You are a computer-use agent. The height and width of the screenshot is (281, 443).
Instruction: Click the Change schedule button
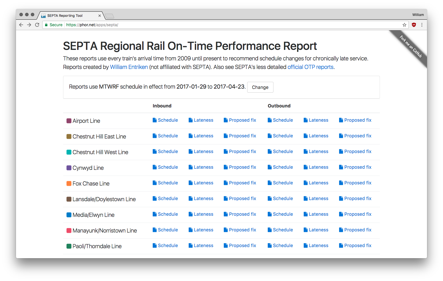260,87
